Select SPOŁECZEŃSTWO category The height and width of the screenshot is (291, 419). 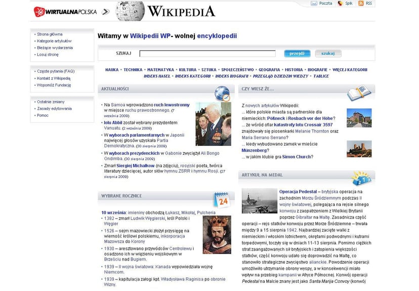(237, 70)
